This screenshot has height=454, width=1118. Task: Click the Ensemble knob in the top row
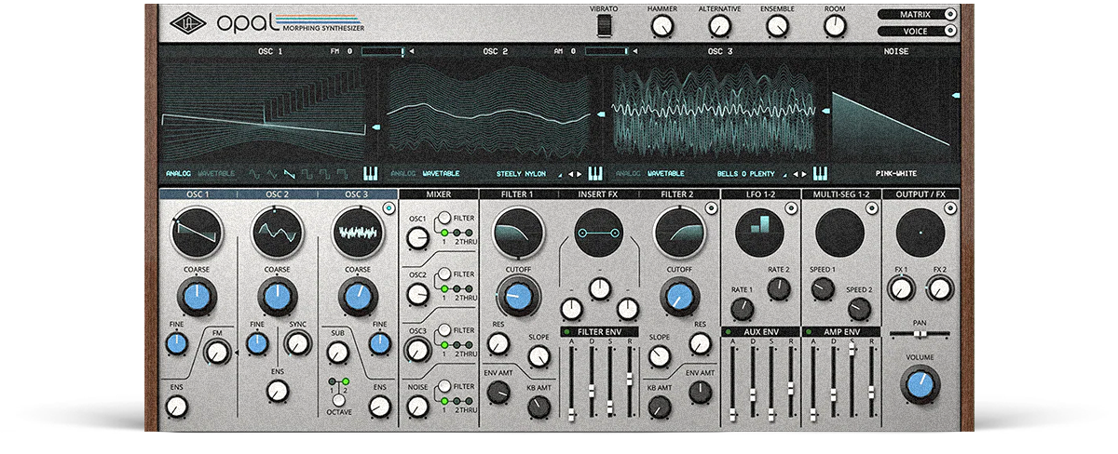(x=777, y=27)
